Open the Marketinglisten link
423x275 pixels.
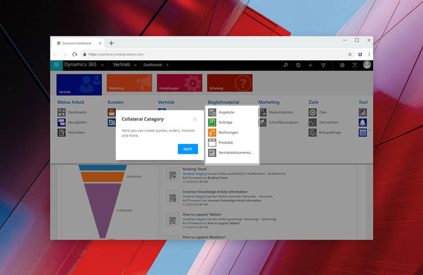281,112
